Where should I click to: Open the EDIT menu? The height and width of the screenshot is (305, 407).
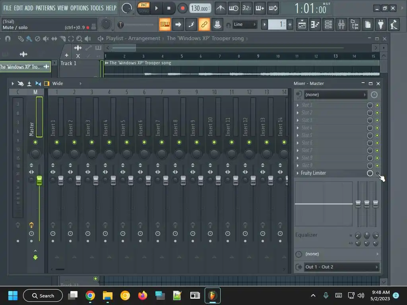pyautogui.click(x=18, y=8)
